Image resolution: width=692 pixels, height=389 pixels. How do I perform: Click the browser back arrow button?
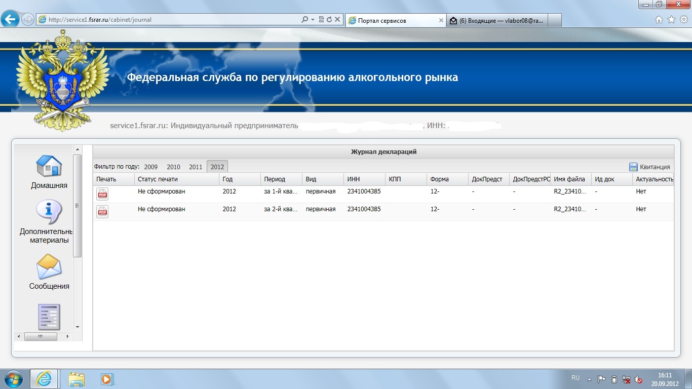click(x=10, y=20)
